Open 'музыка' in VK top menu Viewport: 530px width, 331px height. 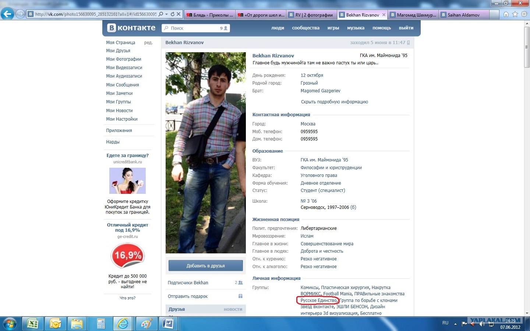coord(356,28)
